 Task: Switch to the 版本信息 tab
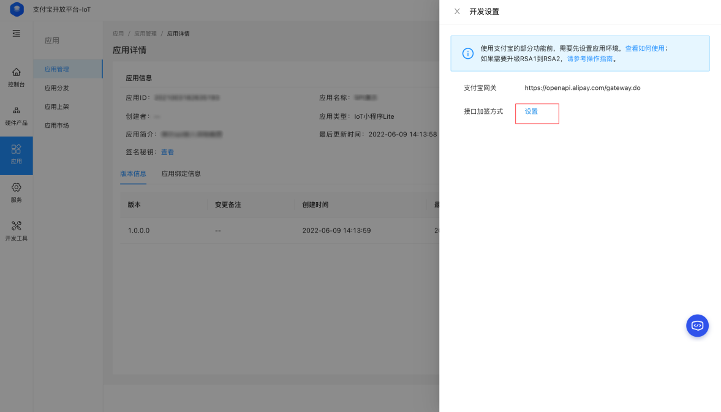pos(133,174)
